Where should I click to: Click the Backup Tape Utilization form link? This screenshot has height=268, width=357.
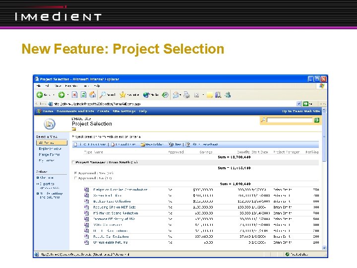point(112,201)
